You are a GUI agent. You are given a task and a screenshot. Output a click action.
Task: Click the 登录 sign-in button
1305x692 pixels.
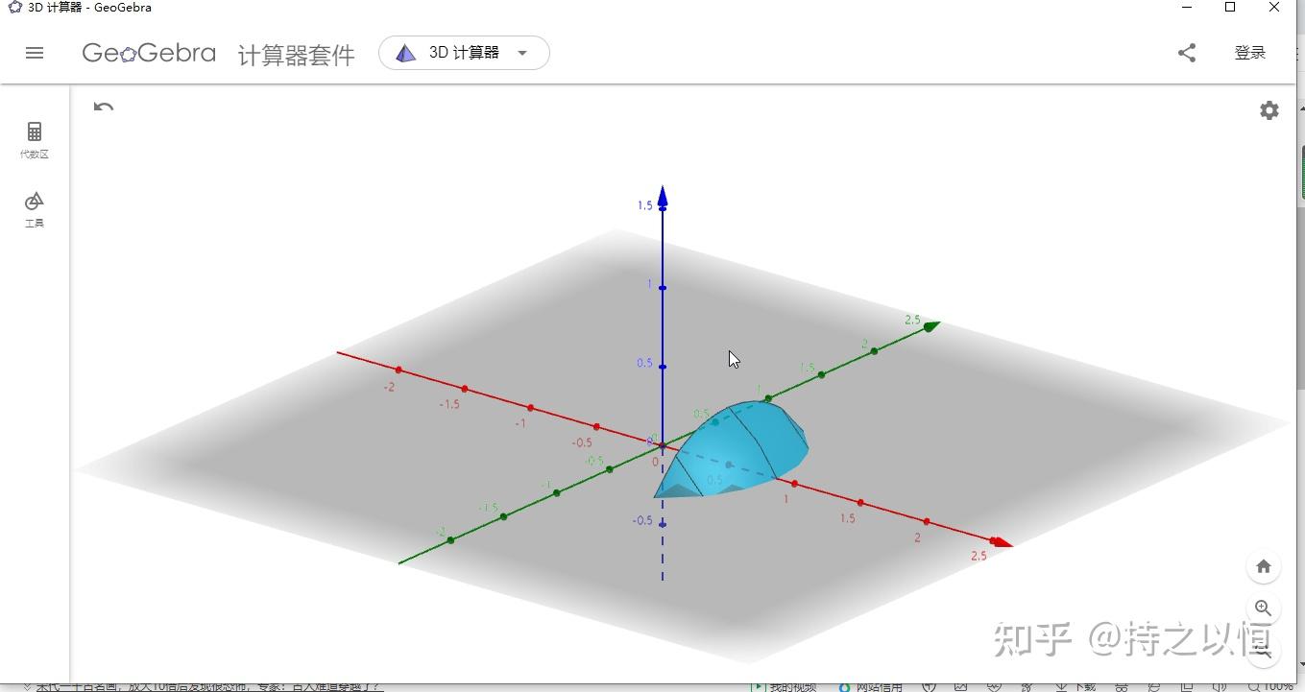tap(1250, 53)
